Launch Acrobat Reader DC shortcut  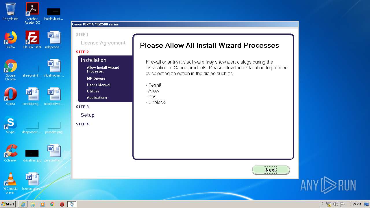tap(32, 14)
